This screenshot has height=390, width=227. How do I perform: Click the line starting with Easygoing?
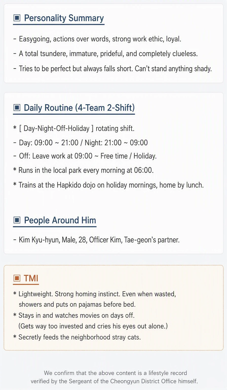tap(97, 39)
